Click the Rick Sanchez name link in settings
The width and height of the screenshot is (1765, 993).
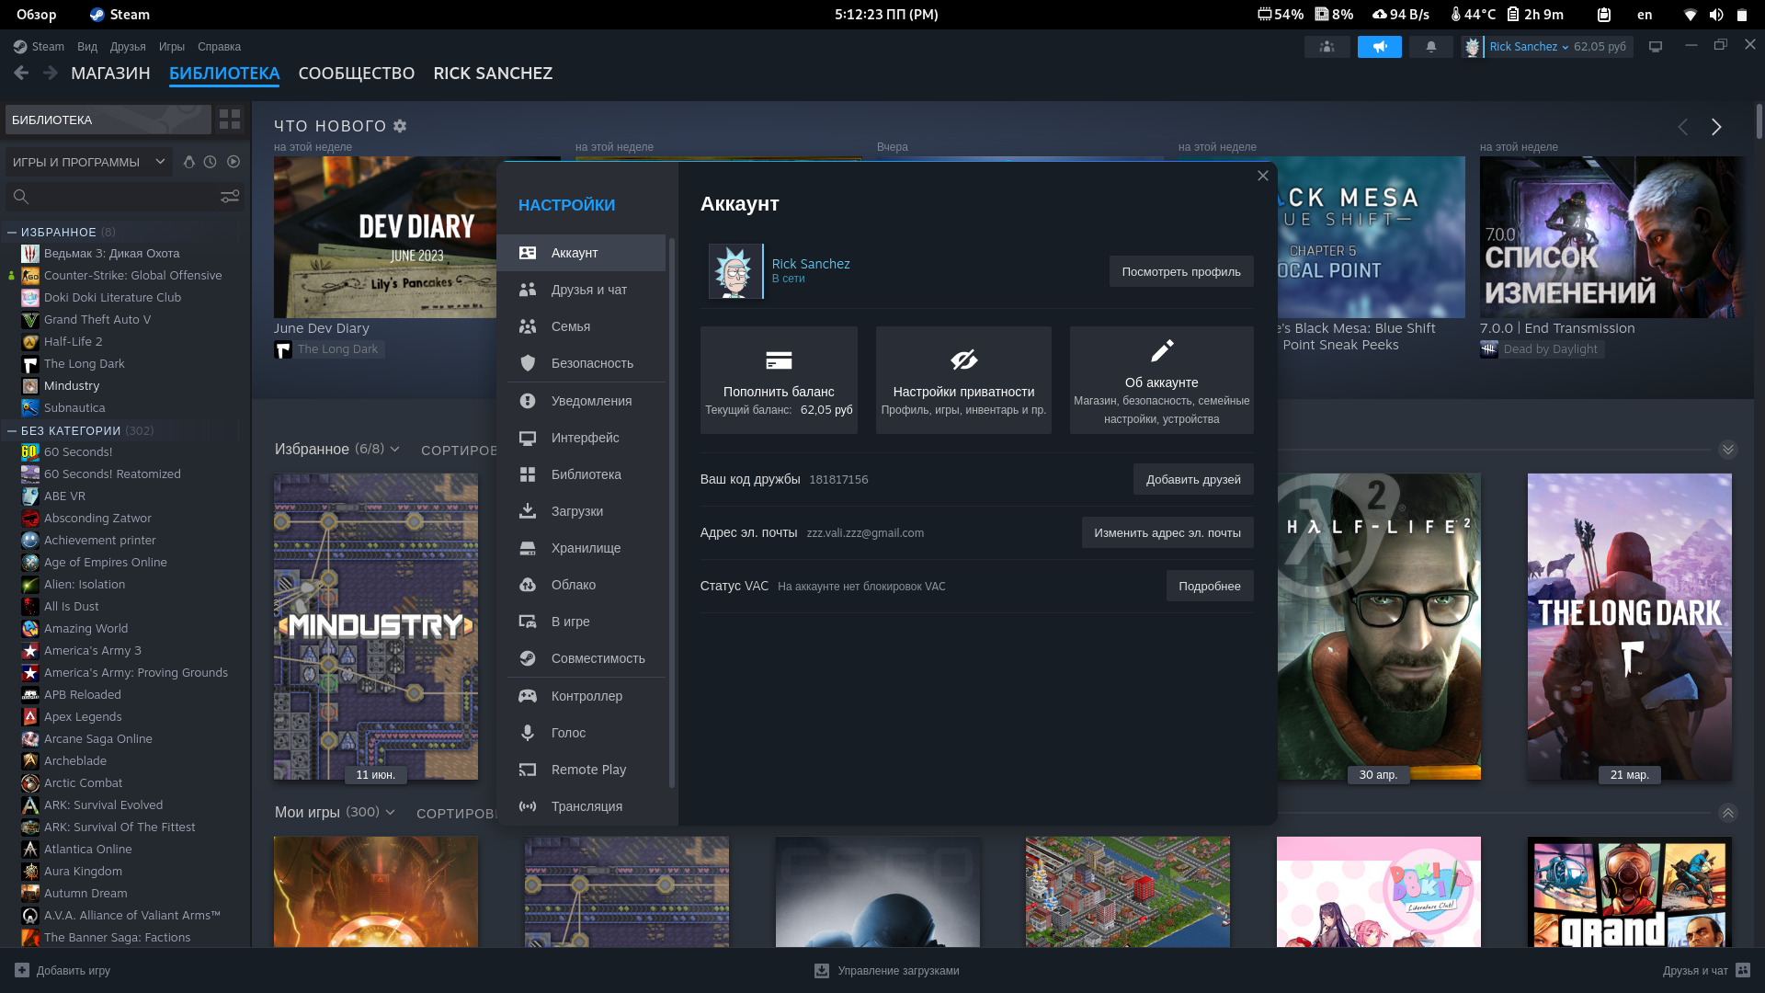click(811, 264)
